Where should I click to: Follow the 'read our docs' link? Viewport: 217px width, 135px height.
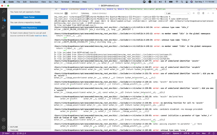(41, 36)
